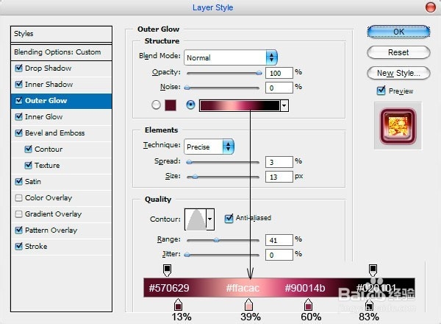
Task: Click the OK button
Action: 398,32
